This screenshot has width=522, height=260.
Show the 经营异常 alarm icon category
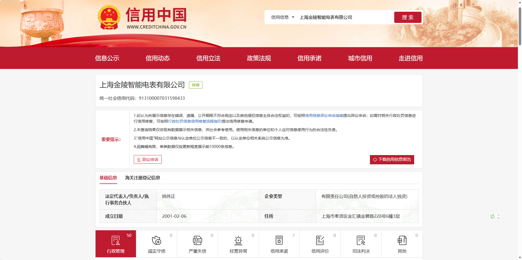pyautogui.click(x=238, y=240)
